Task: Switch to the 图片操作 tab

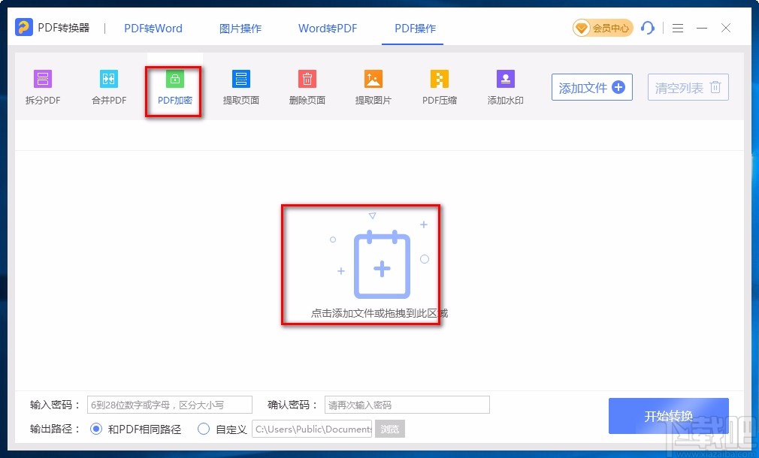Action: point(240,28)
